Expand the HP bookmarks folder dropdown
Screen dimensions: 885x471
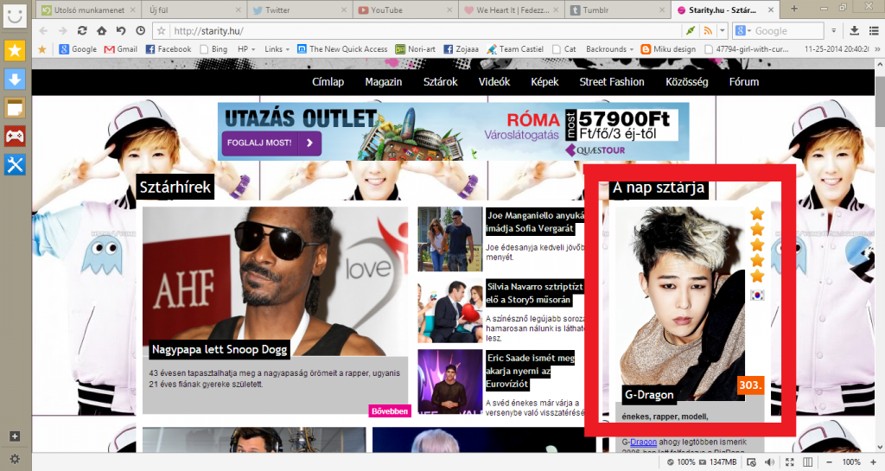[x=245, y=49]
